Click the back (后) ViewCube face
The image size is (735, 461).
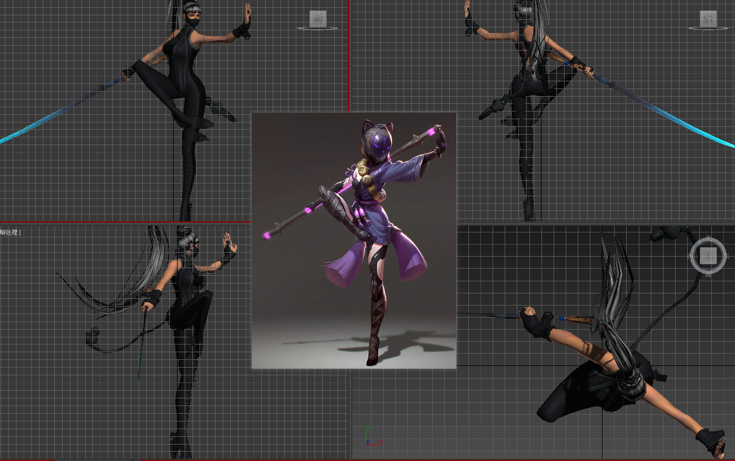click(709, 19)
